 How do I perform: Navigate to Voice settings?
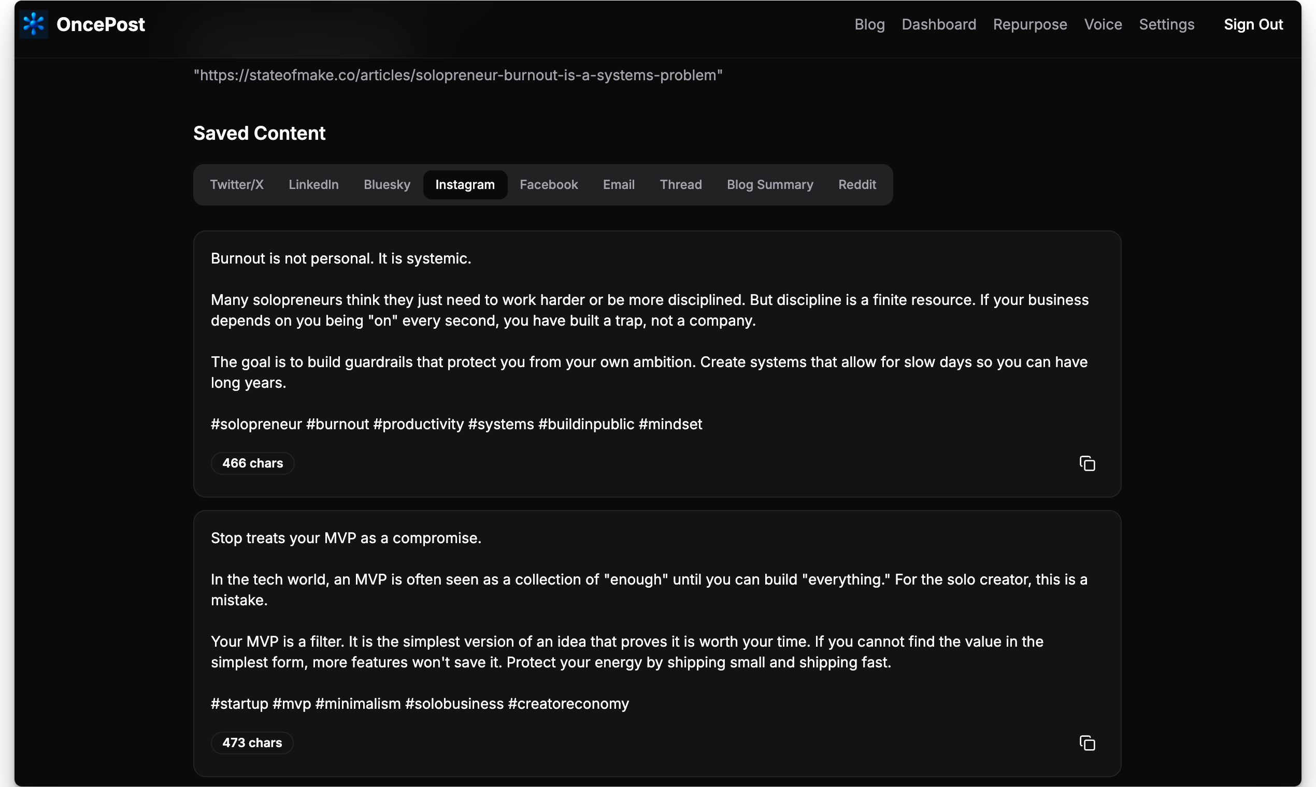(x=1103, y=24)
